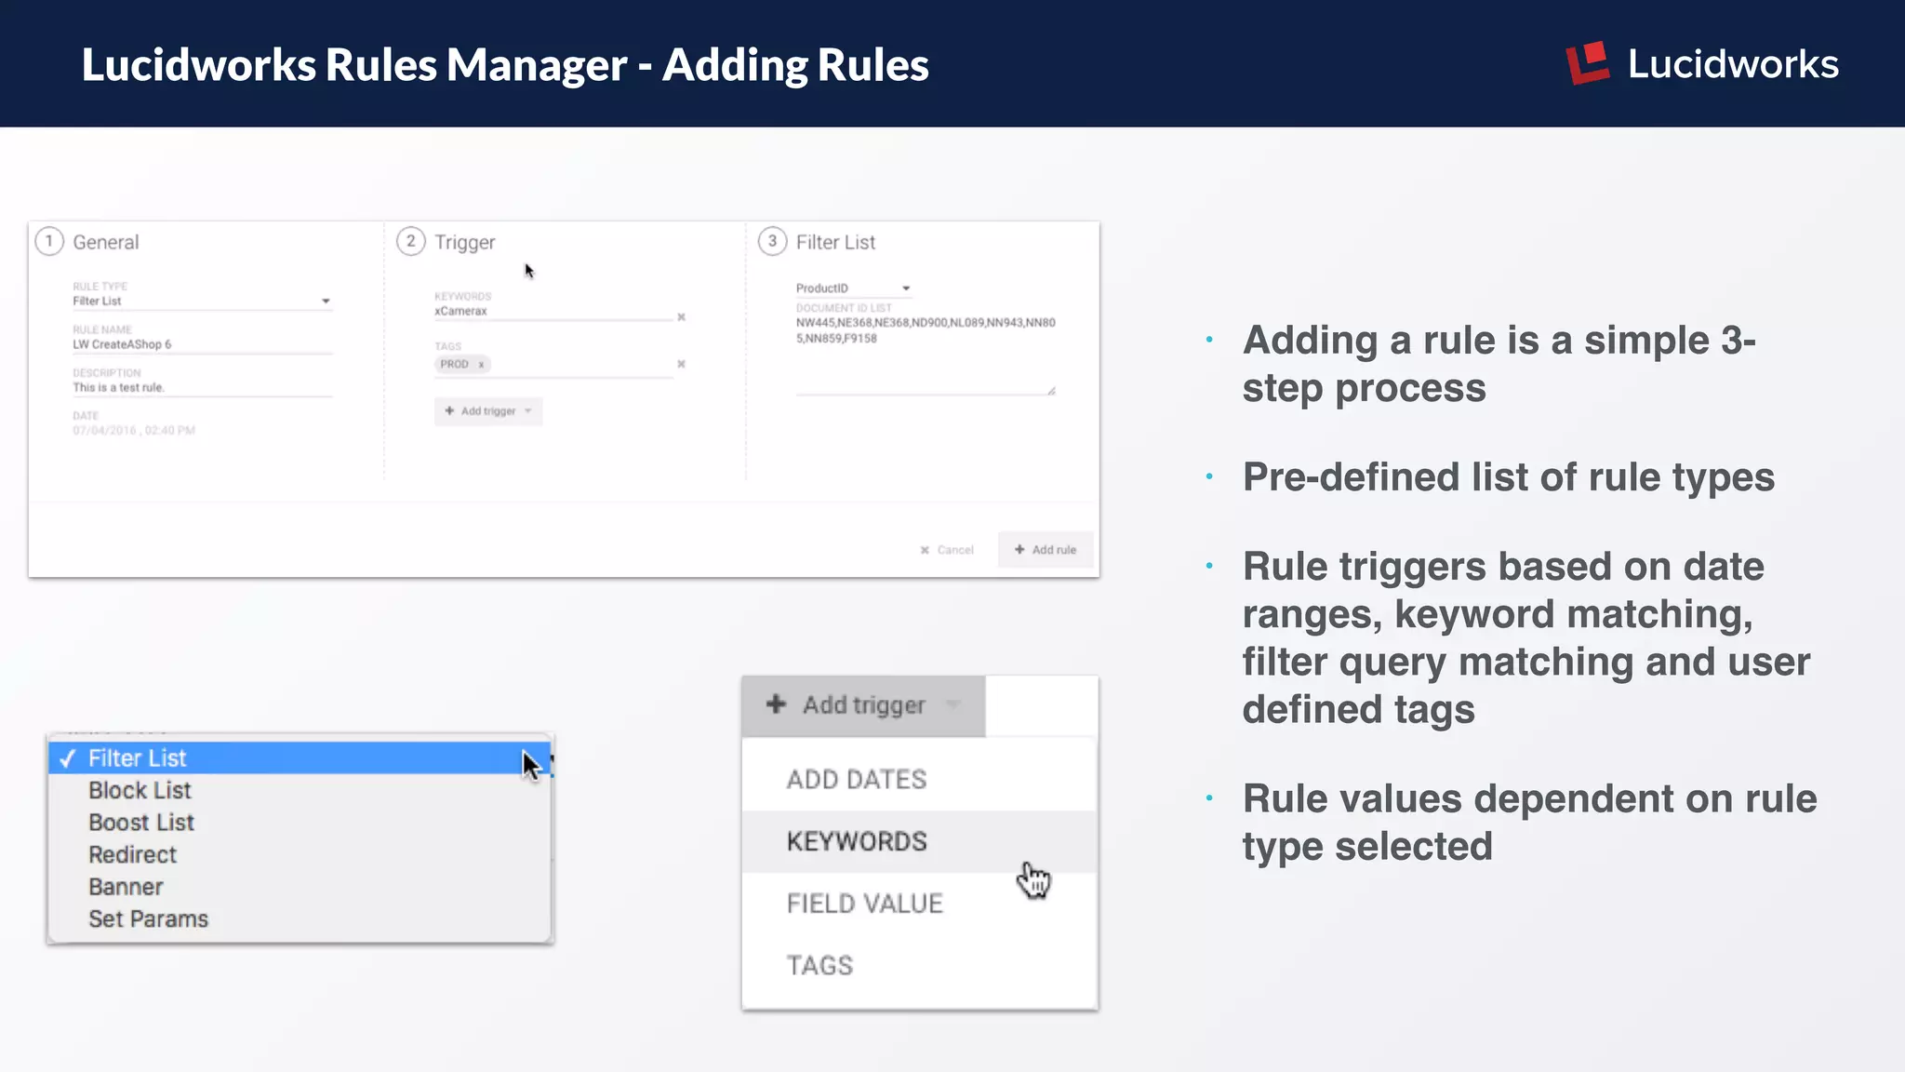
Task: Click the plus icon on large Add trigger
Action: coord(776,704)
